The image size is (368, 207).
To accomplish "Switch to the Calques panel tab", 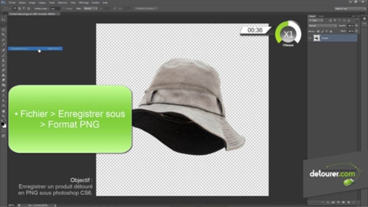I will tap(312, 16).
